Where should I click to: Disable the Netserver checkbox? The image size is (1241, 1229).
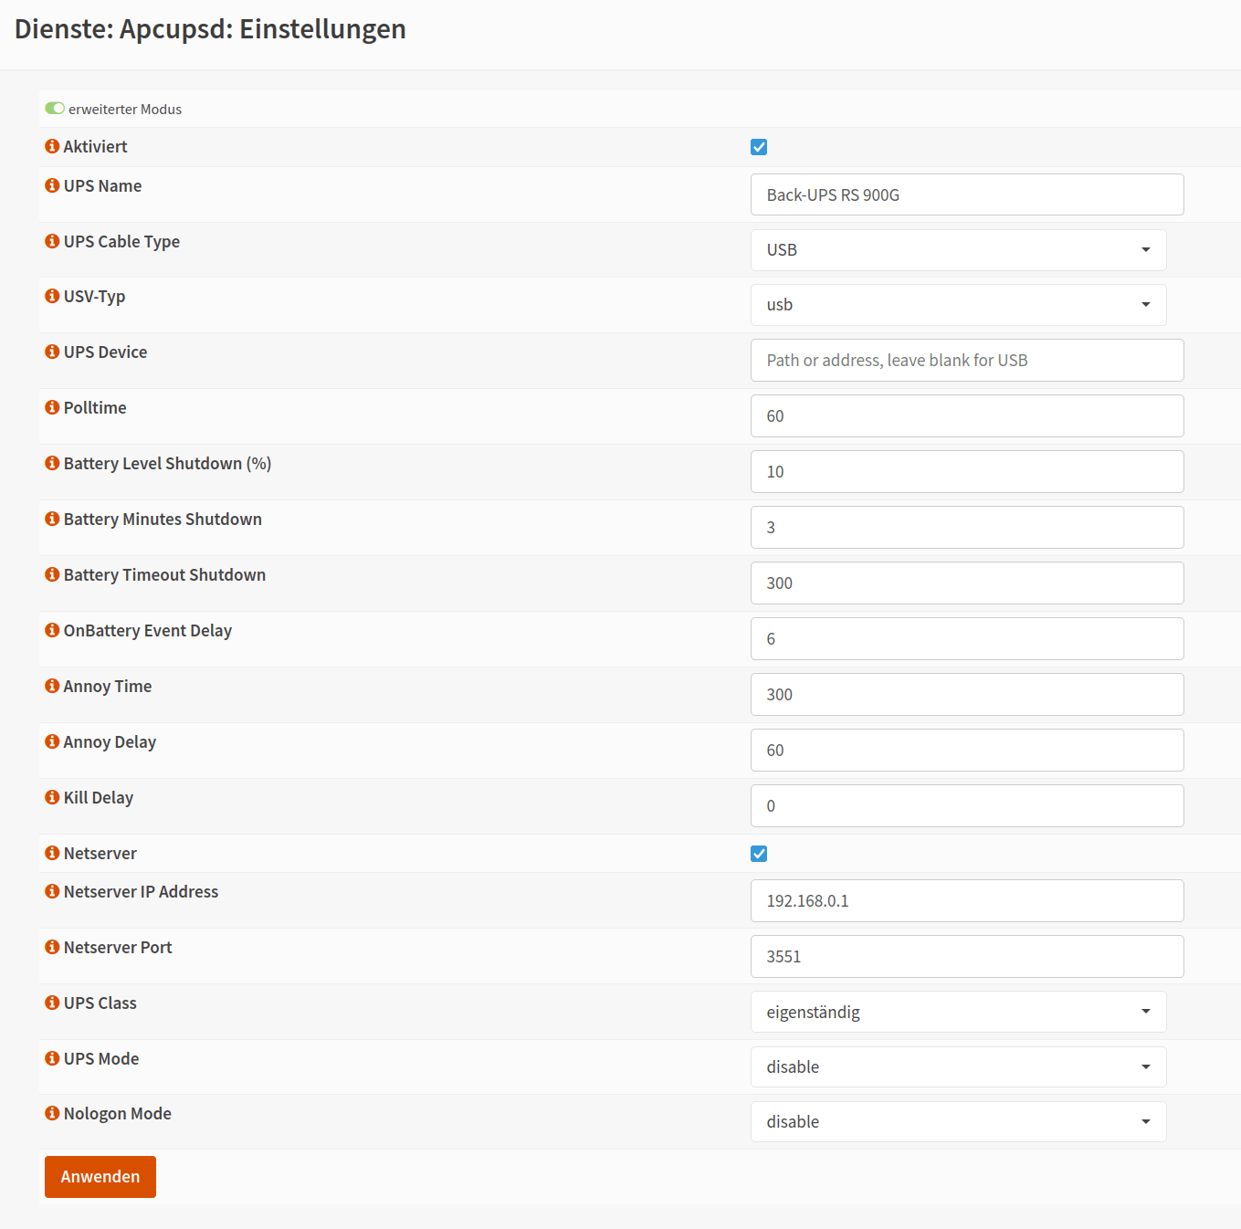pyautogui.click(x=759, y=854)
